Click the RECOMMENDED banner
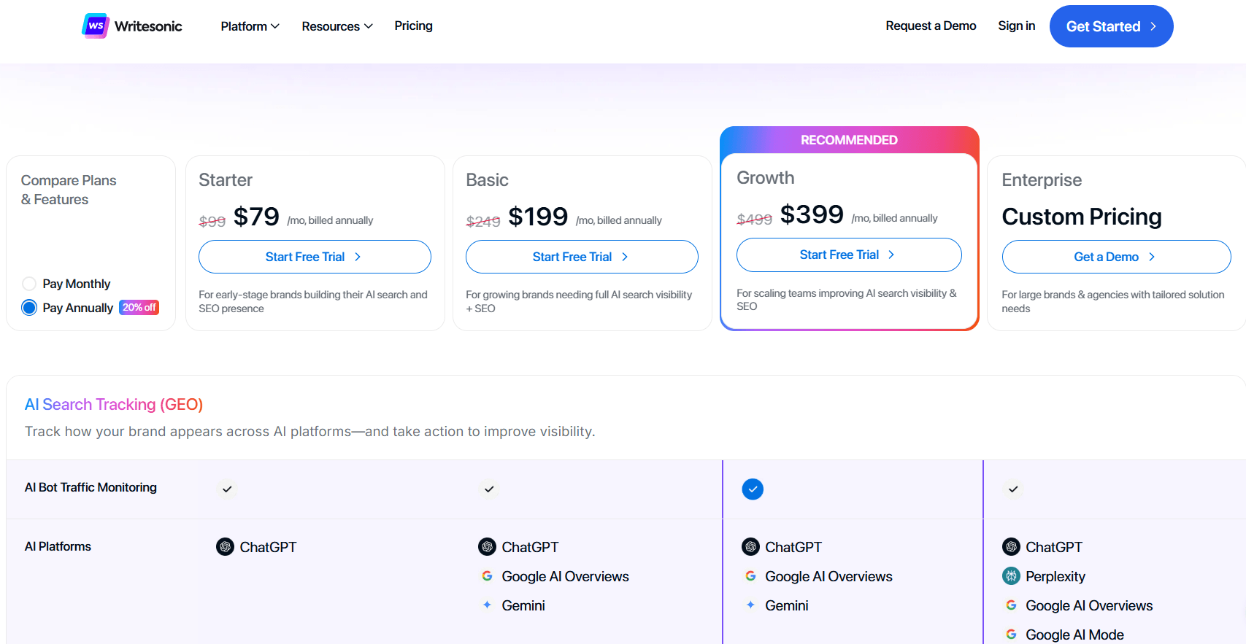This screenshot has width=1246, height=644. pyautogui.click(x=849, y=140)
